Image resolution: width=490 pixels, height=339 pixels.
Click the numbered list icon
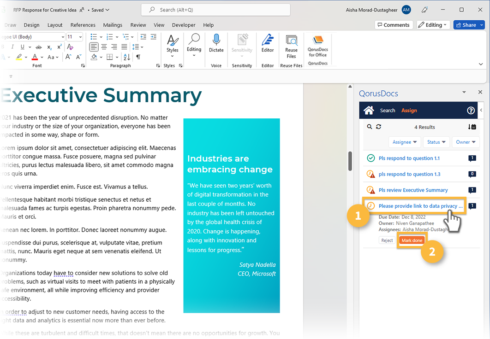[x=109, y=37]
